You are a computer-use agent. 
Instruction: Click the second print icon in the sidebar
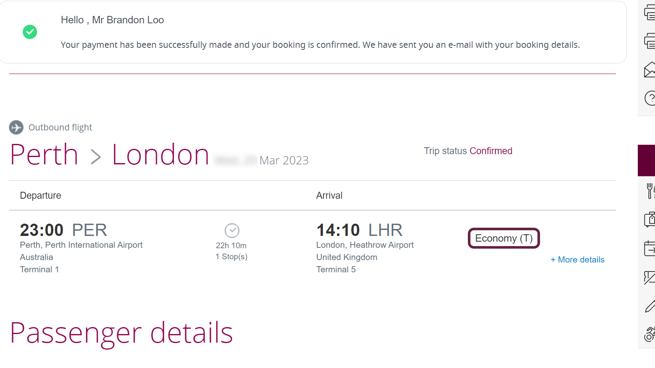pos(650,41)
